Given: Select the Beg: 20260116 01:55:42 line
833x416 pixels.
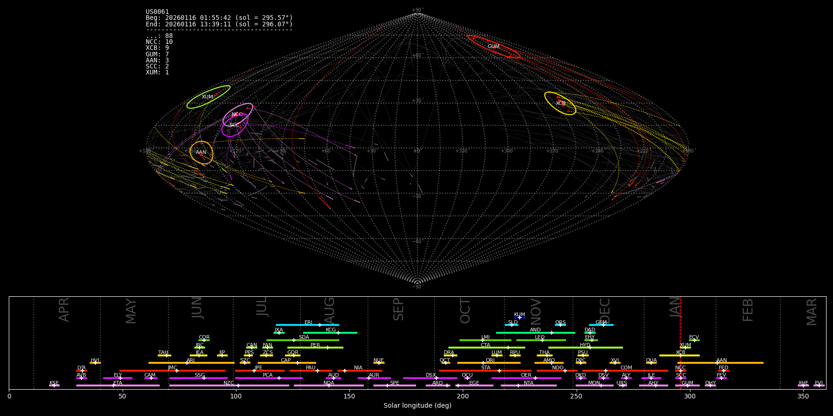Looking at the screenshot, I should [x=219, y=18].
